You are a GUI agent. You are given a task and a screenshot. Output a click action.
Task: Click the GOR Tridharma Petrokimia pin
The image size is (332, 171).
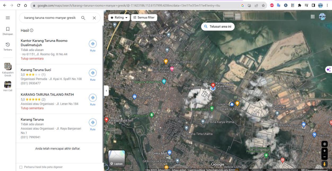click(266, 155)
